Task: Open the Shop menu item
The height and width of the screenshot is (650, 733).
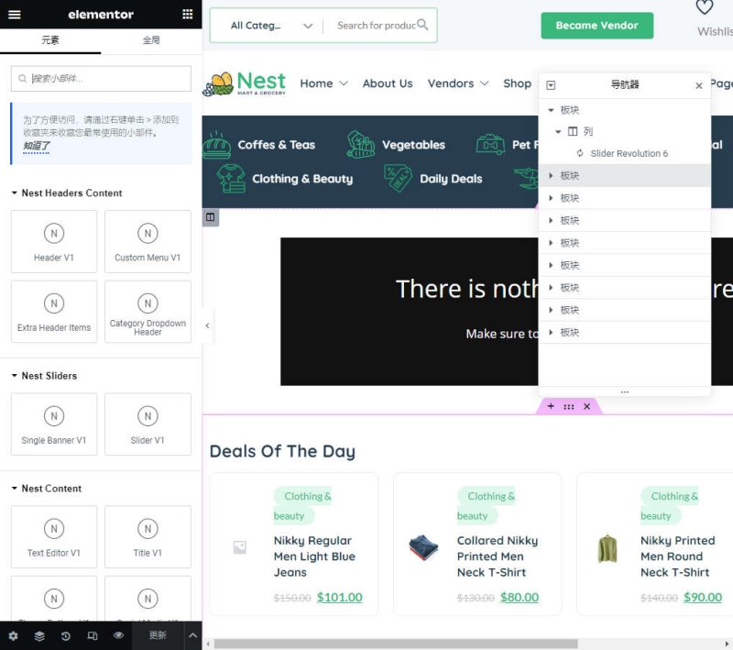Action: click(x=517, y=83)
